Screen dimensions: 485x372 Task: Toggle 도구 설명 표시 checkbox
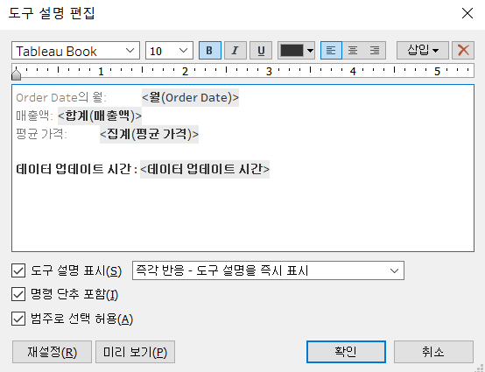coord(18,270)
